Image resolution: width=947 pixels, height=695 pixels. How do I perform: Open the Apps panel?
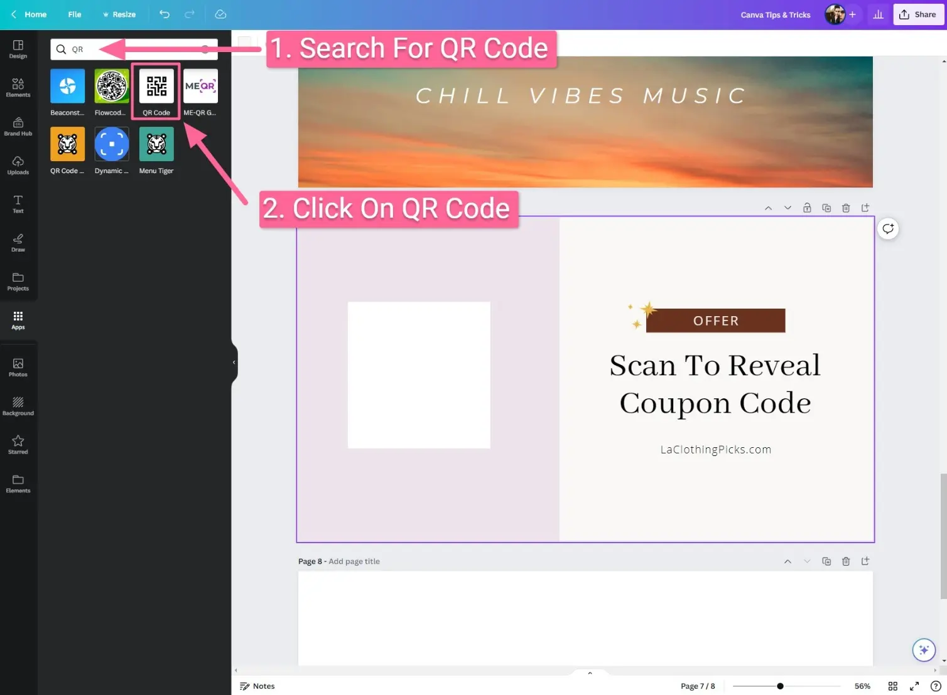[18, 320]
